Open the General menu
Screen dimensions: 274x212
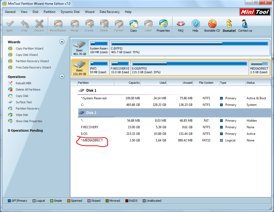tap(10, 12)
